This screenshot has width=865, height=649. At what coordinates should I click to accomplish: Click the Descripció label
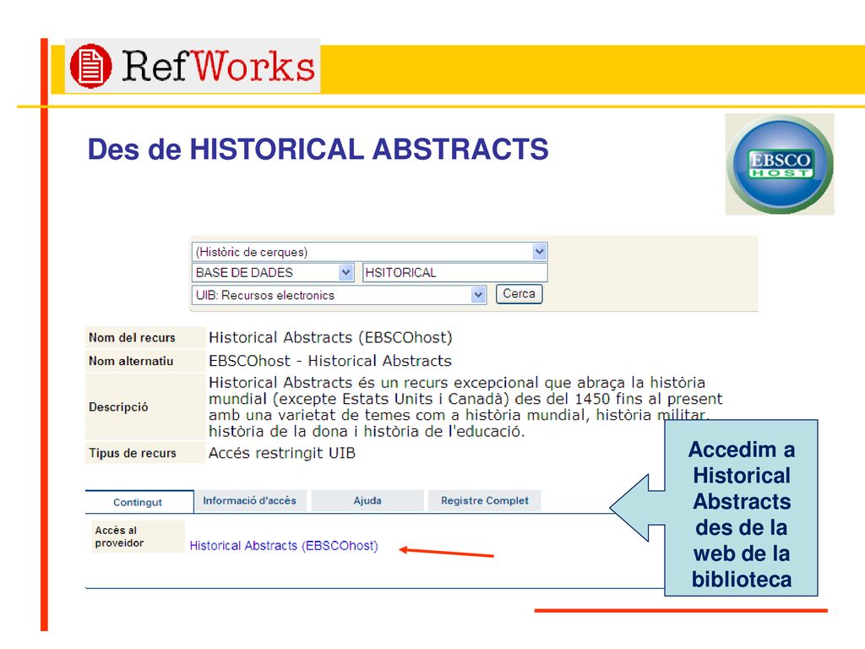[118, 406]
